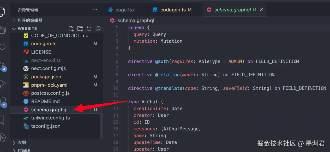Open codegen.ts from the file tree
The width and height of the screenshot is (330, 152).
pos(44,44)
